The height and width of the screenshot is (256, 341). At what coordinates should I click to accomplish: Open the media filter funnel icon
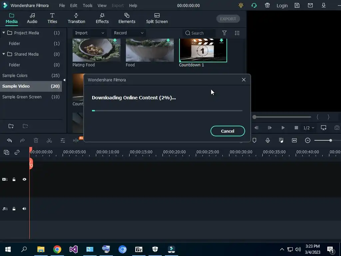(x=224, y=33)
